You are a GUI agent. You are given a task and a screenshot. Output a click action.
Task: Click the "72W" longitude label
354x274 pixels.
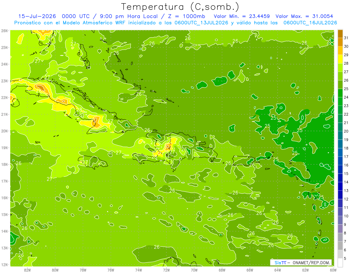click(166, 270)
